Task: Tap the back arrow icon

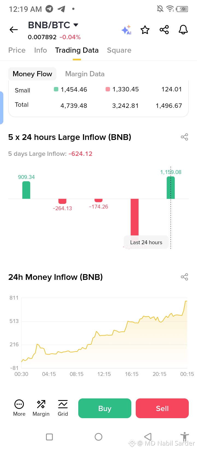Action: pyautogui.click(x=14, y=30)
